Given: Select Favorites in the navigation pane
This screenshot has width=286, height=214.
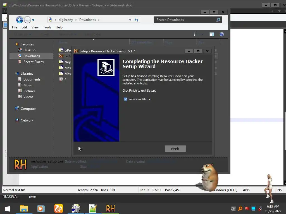Looking at the screenshot, I should pyautogui.click(x=27, y=44).
